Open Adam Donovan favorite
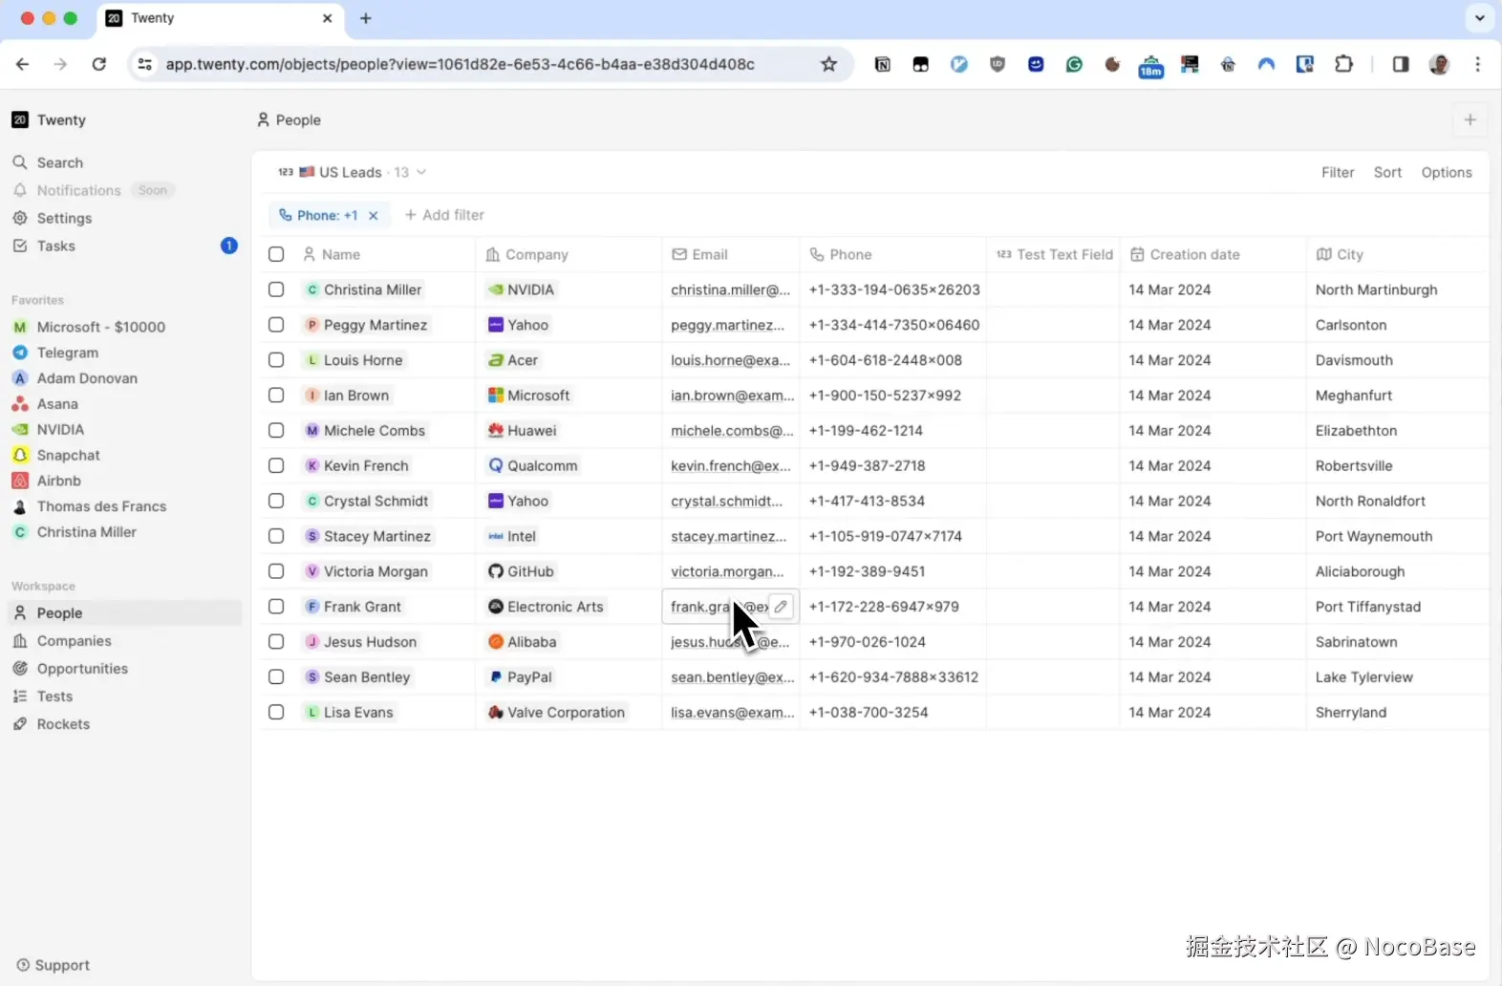Image resolution: width=1502 pixels, height=986 pixels. tap(87, 378)
